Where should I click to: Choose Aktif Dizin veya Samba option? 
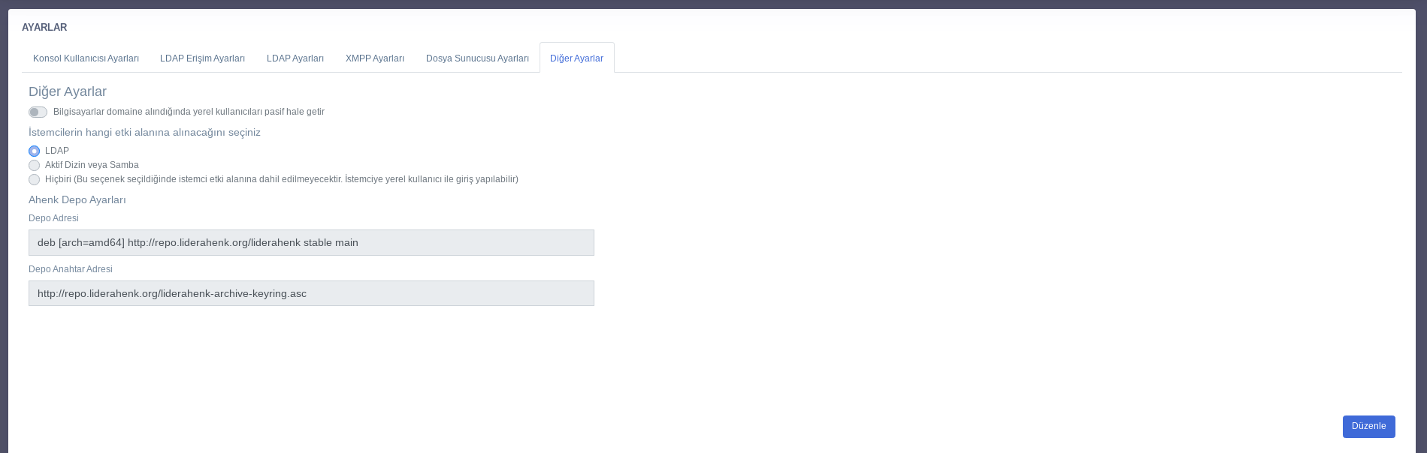[35, 166]
